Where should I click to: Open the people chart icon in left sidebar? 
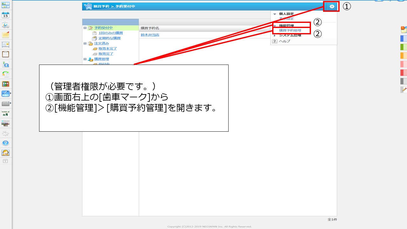(x=6, y=25)
